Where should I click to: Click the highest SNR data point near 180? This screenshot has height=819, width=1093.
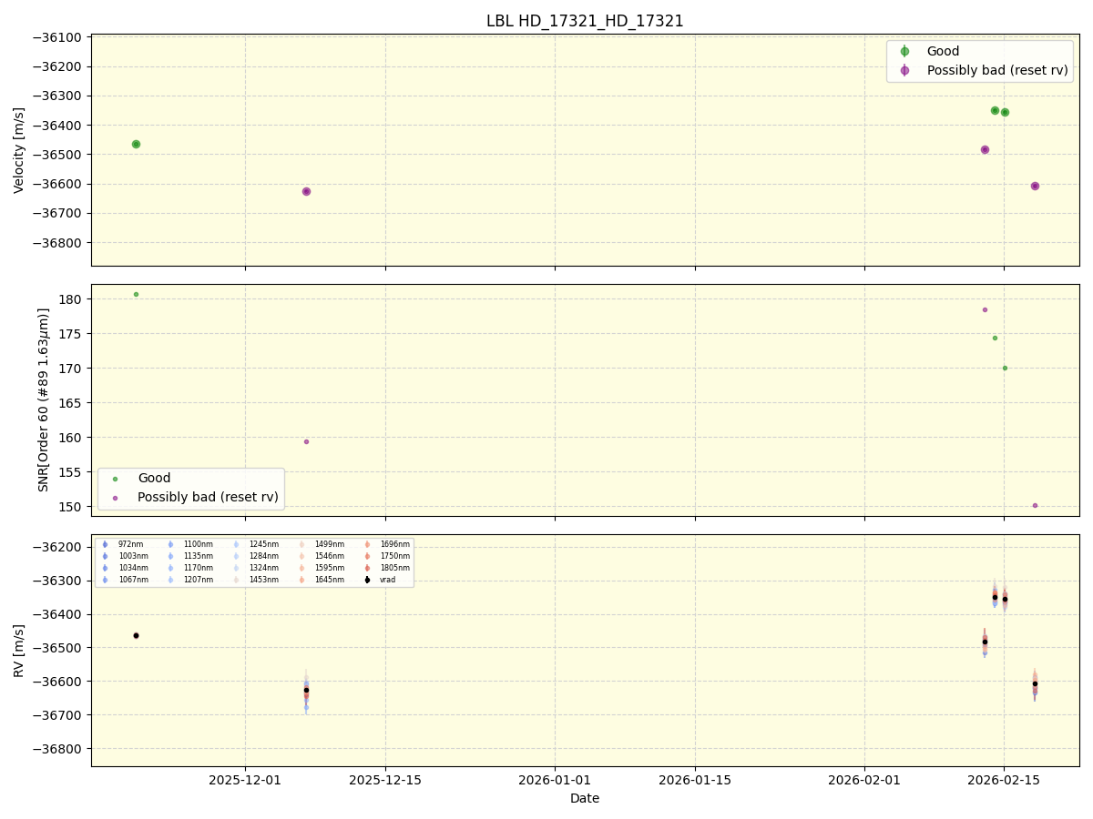(x=135, y=294)
